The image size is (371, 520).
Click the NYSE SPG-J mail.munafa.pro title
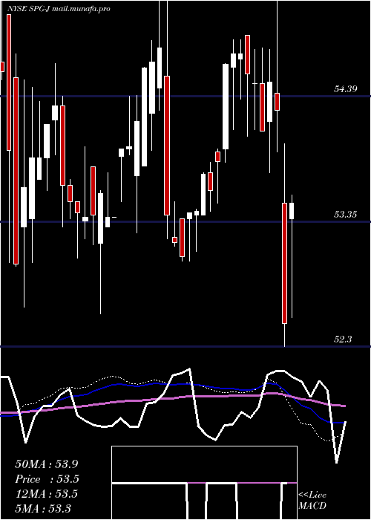click(x=59, y=9)
